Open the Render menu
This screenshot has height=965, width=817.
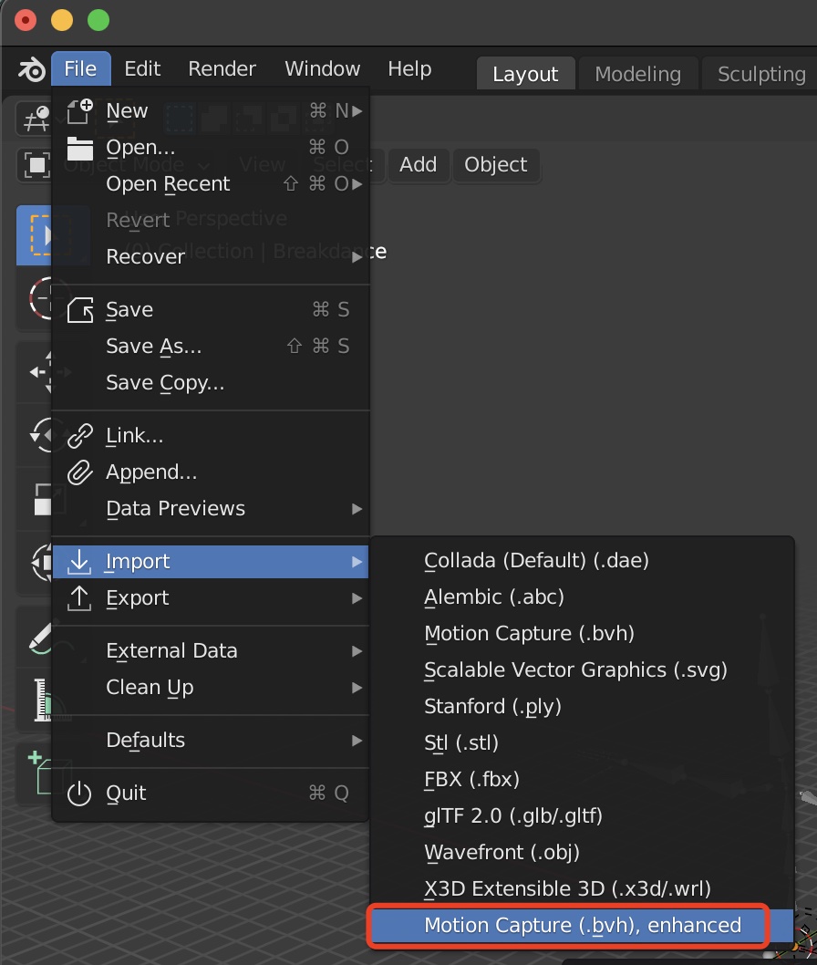pyautogui.click(x=222, y=68)
